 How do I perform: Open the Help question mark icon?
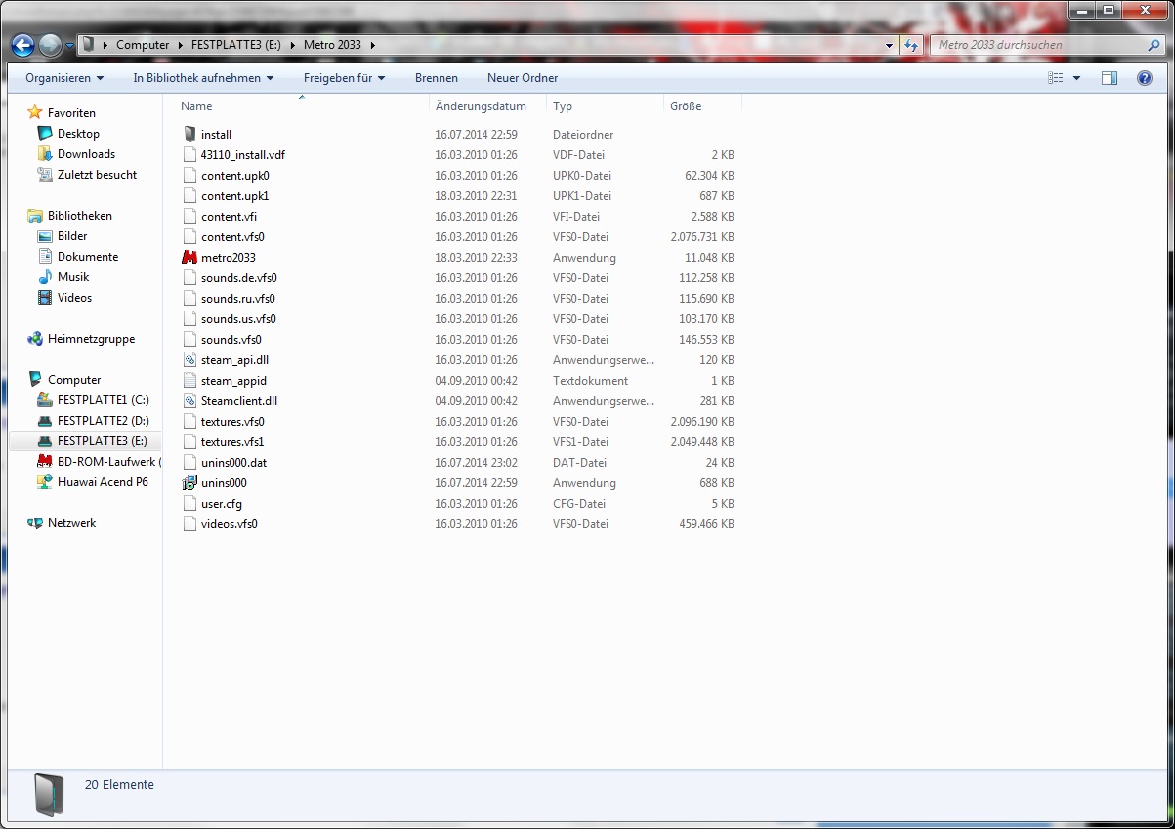(x=1145, y=78)
